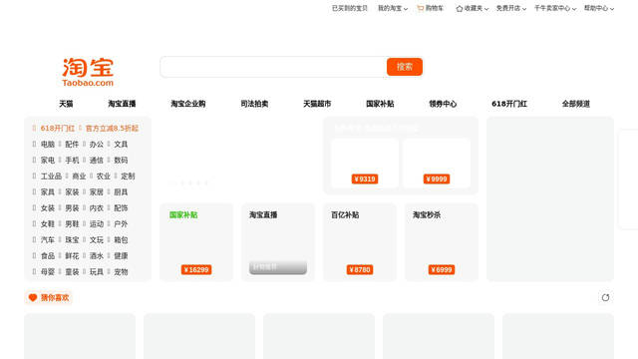638x359 pixels.
Task: Open the 已买到的宝贝 link
Action: click(x=350, y=8)
